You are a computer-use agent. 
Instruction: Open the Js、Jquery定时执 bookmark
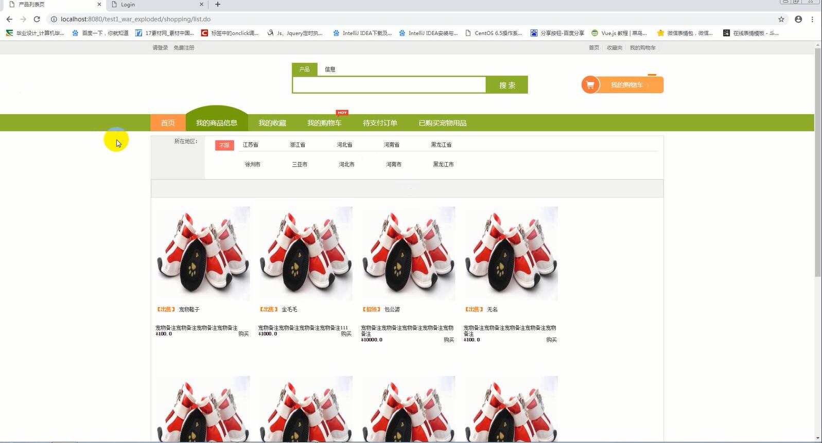[x=295, y=33]
